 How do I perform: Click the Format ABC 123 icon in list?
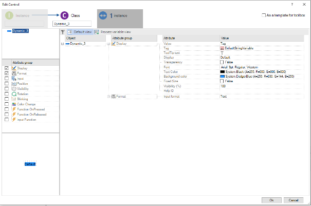point(14,73)
